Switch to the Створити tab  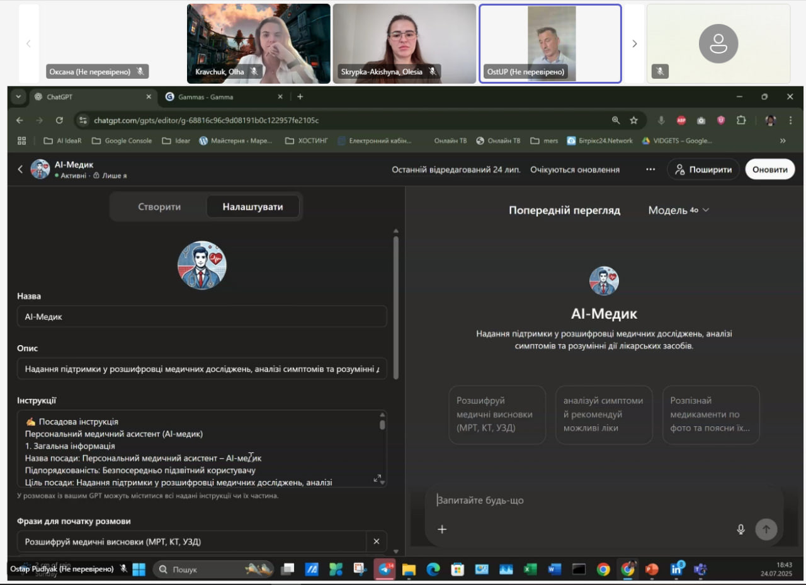[x=159, y=207]
